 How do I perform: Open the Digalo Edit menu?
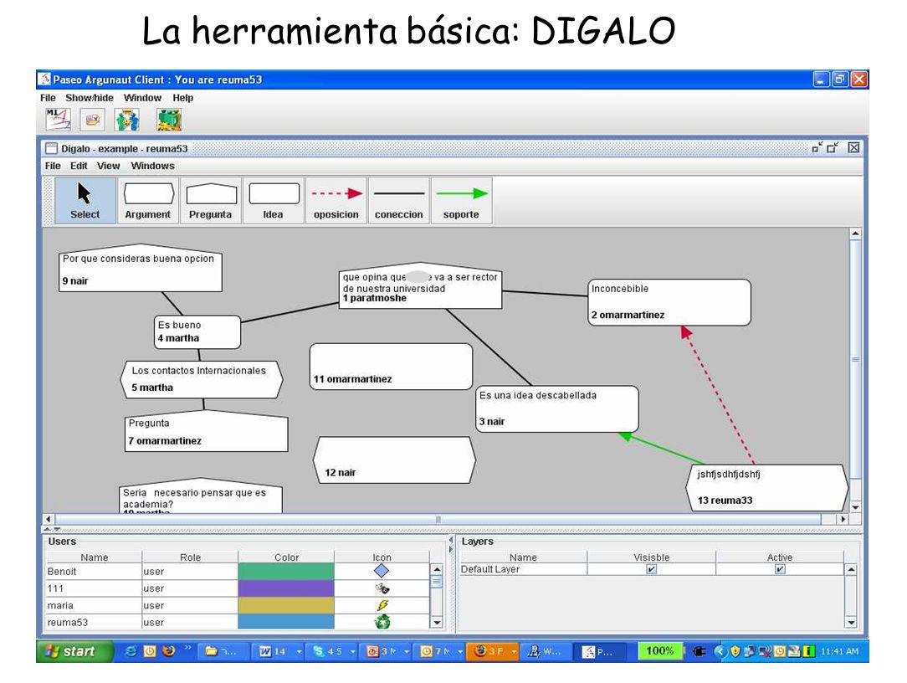tap(79, 166)
